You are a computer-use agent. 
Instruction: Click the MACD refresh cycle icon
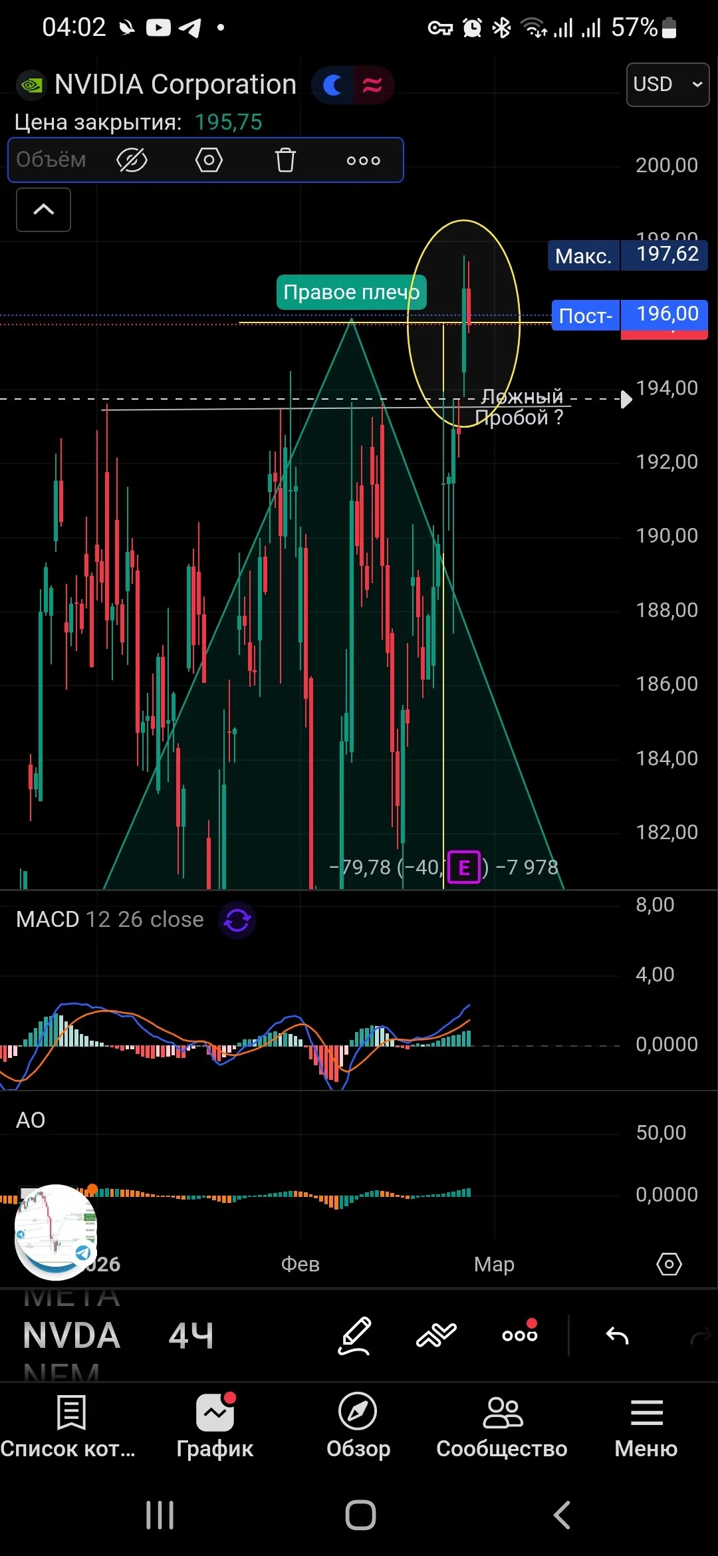(237, 920)
